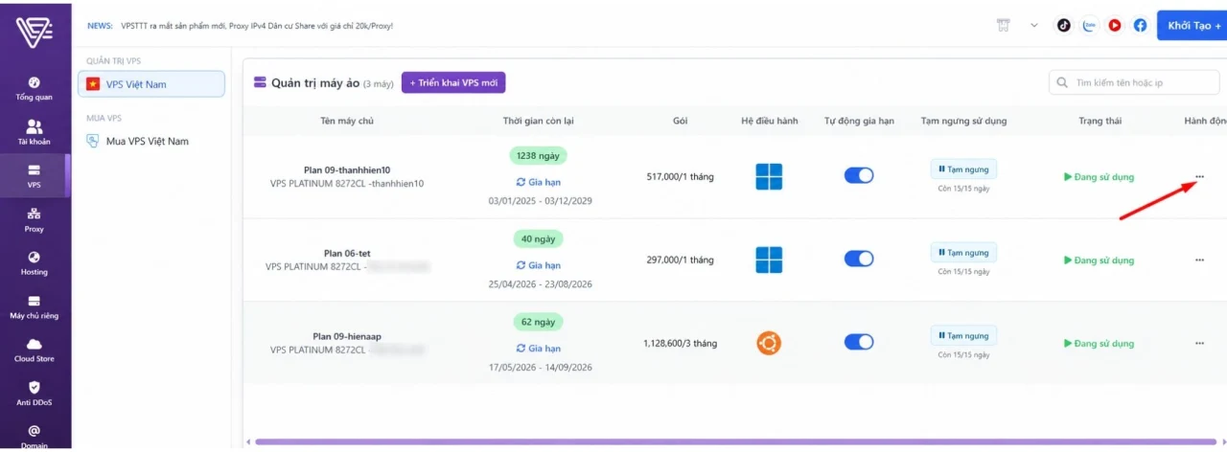The image size is (1227, 452).
Task: Click the 1238 ngày badge
Action: click(x=538, y=155)
